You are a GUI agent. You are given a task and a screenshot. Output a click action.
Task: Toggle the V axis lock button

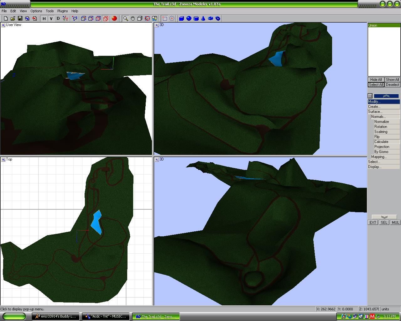coord(51,18)
